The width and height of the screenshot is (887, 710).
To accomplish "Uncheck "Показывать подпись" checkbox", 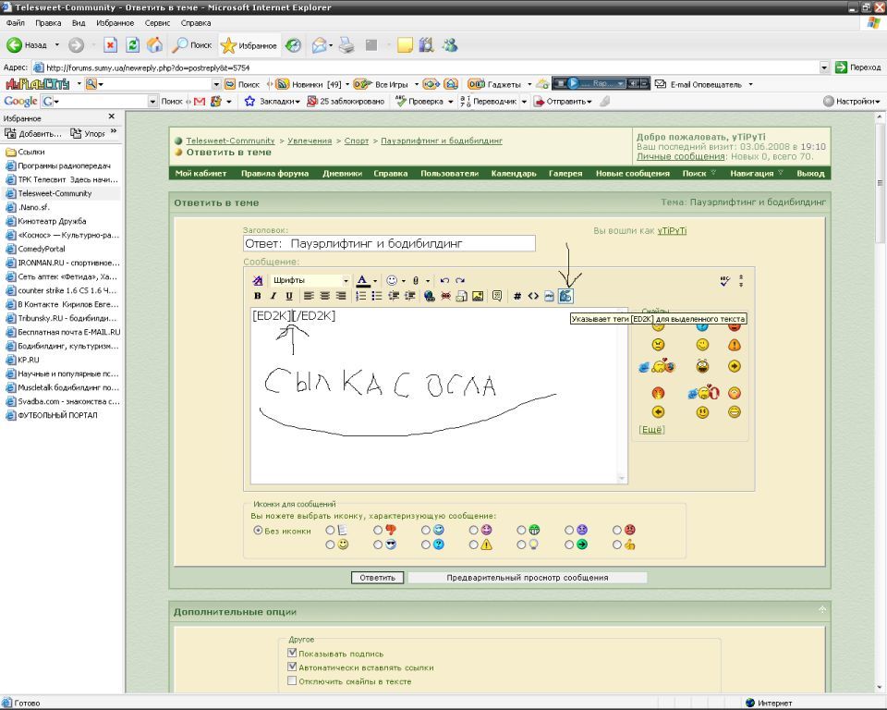I will [x=292, y=653].
